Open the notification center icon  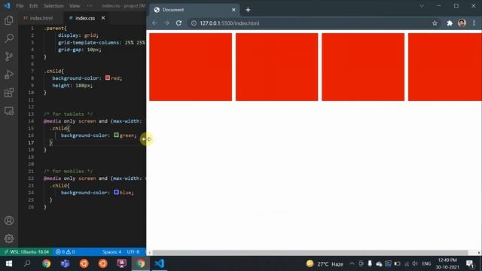tap(470, 263)
